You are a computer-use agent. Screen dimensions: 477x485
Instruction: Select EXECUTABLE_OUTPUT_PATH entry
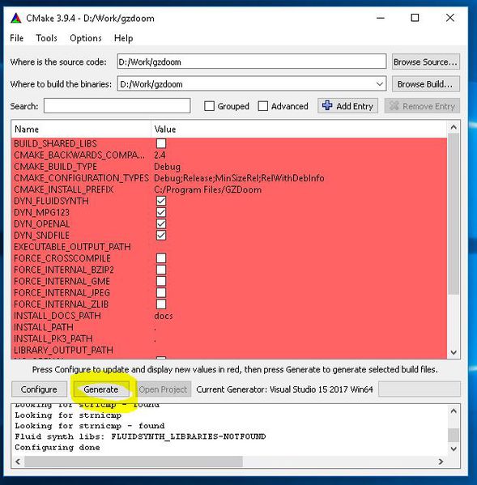click(72, 247)
